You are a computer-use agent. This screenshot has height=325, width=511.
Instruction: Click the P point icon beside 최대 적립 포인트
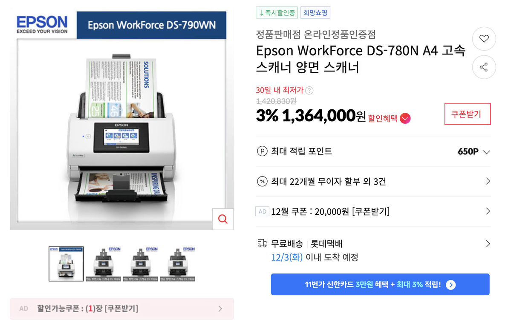[262, 151]
